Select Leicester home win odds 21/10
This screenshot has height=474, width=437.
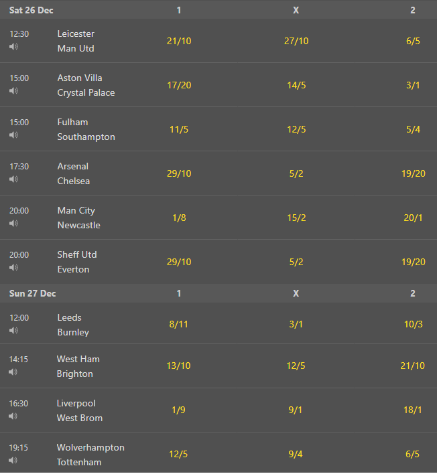coord(179,41)
